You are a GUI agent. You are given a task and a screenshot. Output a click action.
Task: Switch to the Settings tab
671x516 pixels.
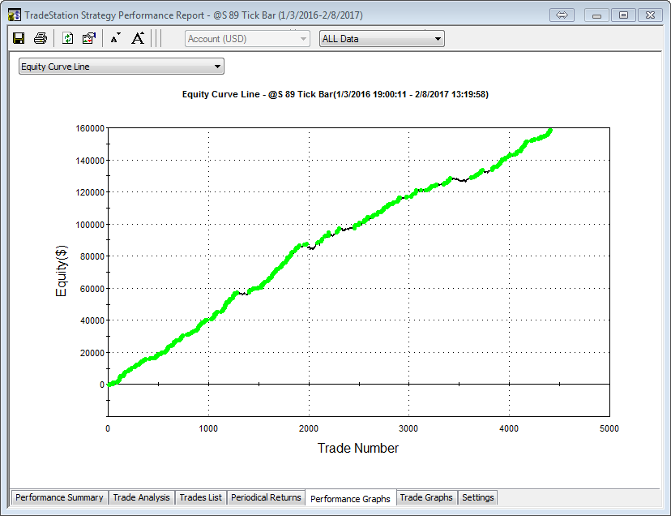477,497
